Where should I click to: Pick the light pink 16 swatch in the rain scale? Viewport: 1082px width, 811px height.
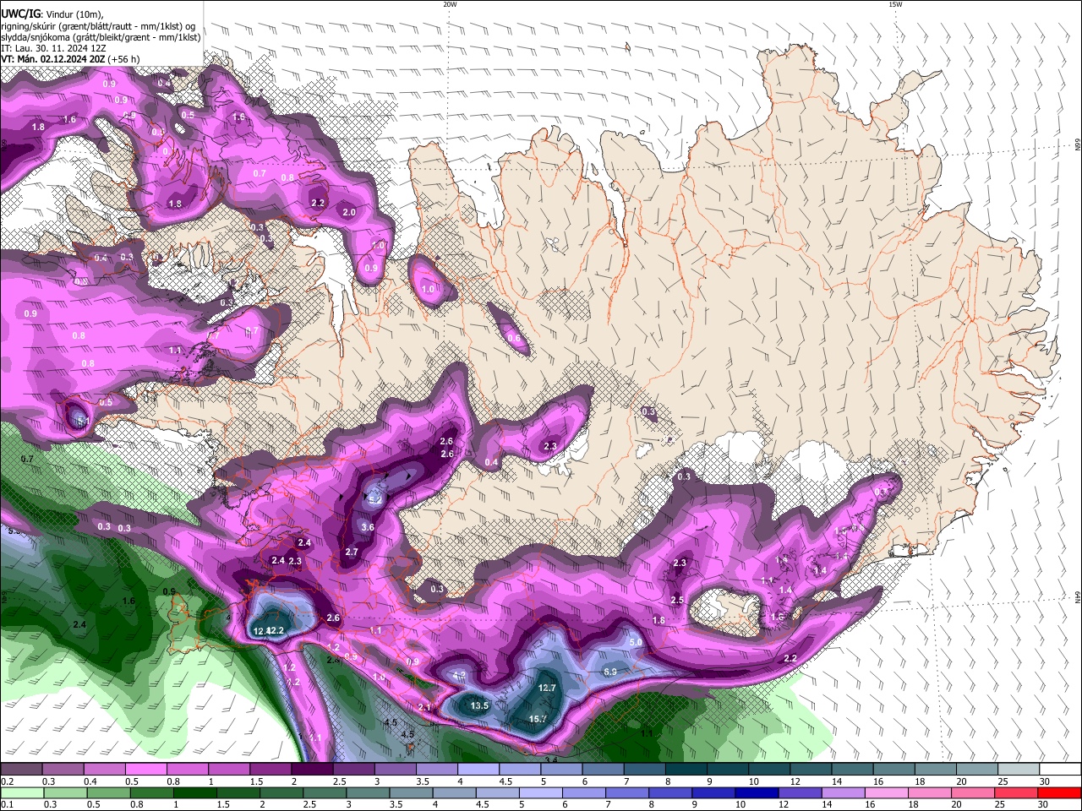tap(887, 792)
